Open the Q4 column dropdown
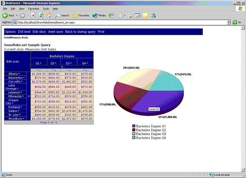Image resolution: width=246 pixels, height=178 pixels. [x=87, y=63]
